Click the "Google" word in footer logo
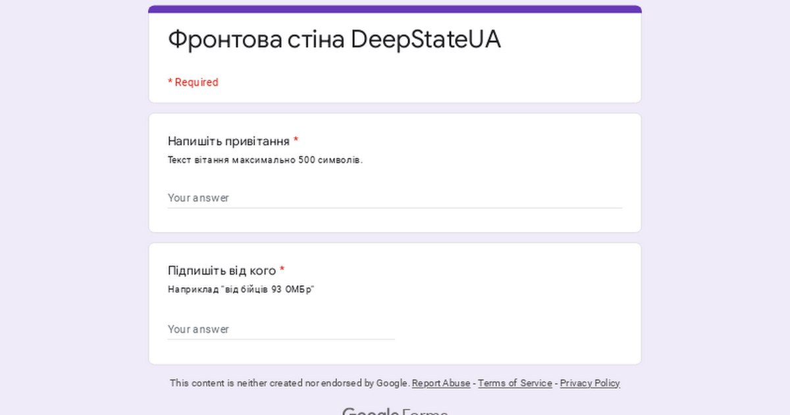Viewport: 790px width, 415px height. point(370,412)
